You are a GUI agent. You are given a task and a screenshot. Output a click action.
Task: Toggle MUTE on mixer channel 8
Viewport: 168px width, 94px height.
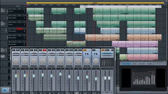(80, 66)
